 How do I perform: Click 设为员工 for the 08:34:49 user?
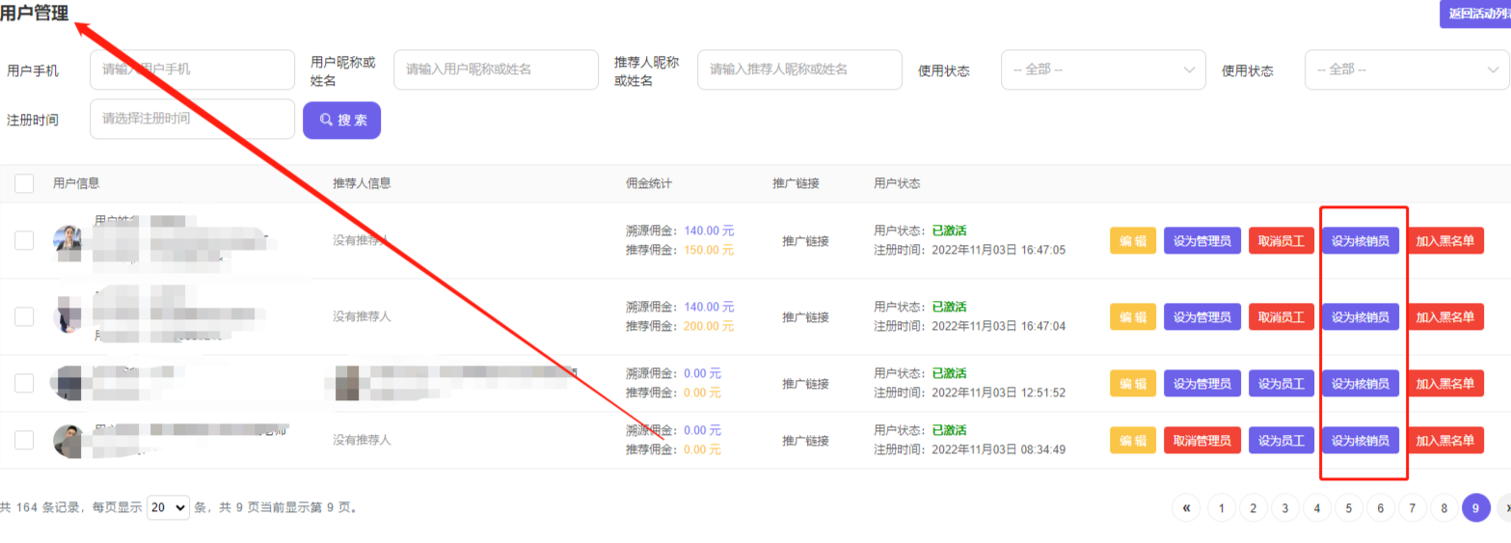click(x=1282, y=440)
